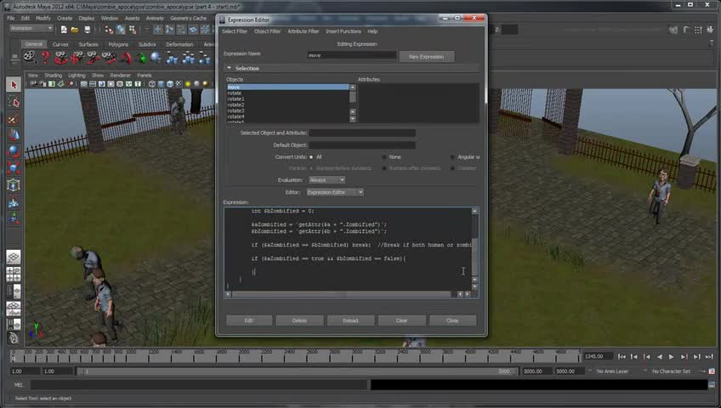
Task: Open Select Filter menu in Expression Editor
Action: 235,31
